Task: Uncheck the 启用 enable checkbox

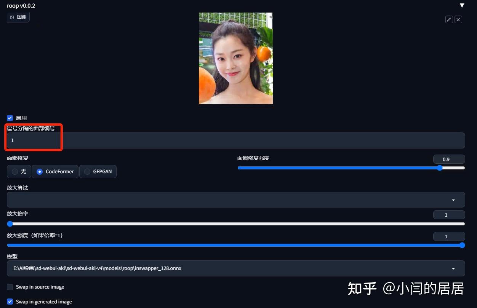Action: coord(10,118)
